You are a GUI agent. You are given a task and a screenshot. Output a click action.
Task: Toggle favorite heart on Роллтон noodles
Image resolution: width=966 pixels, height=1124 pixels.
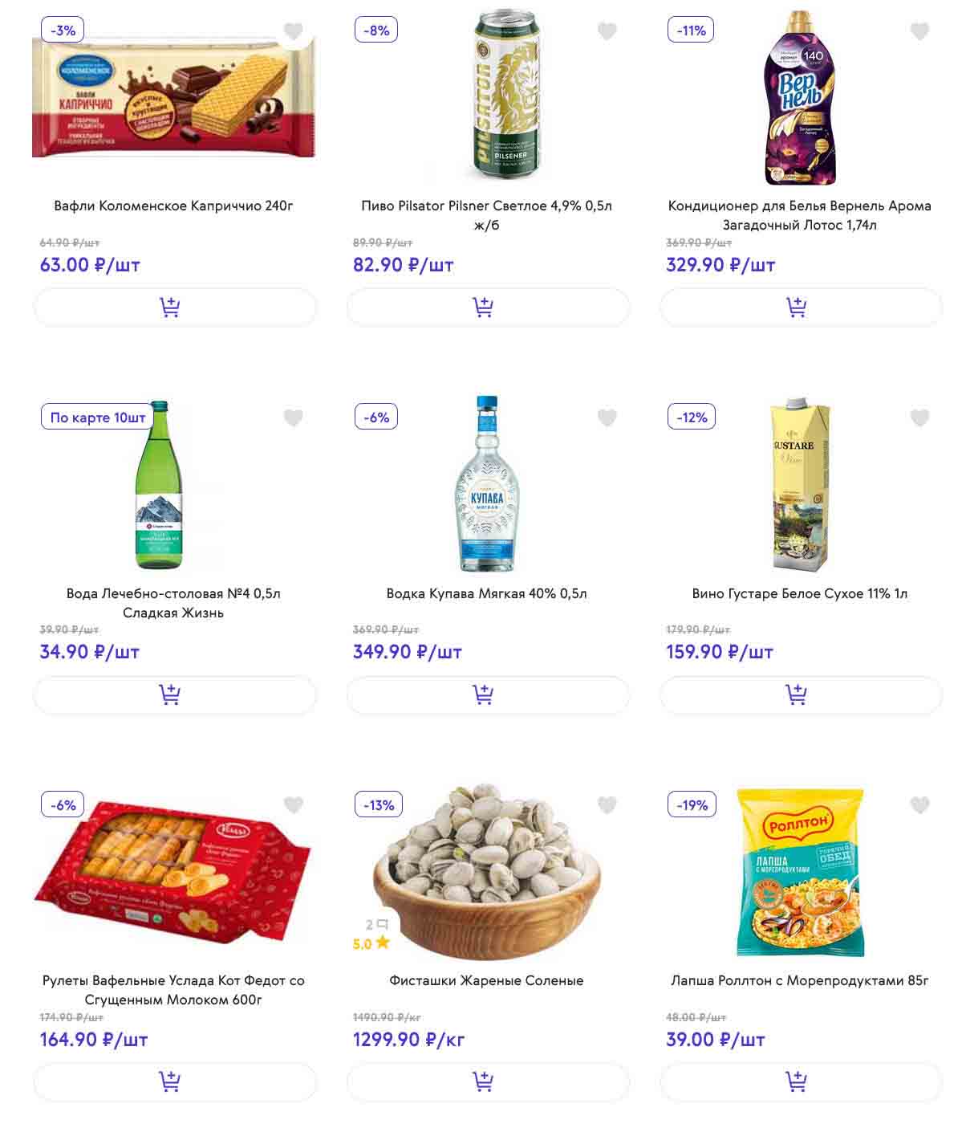919,804
